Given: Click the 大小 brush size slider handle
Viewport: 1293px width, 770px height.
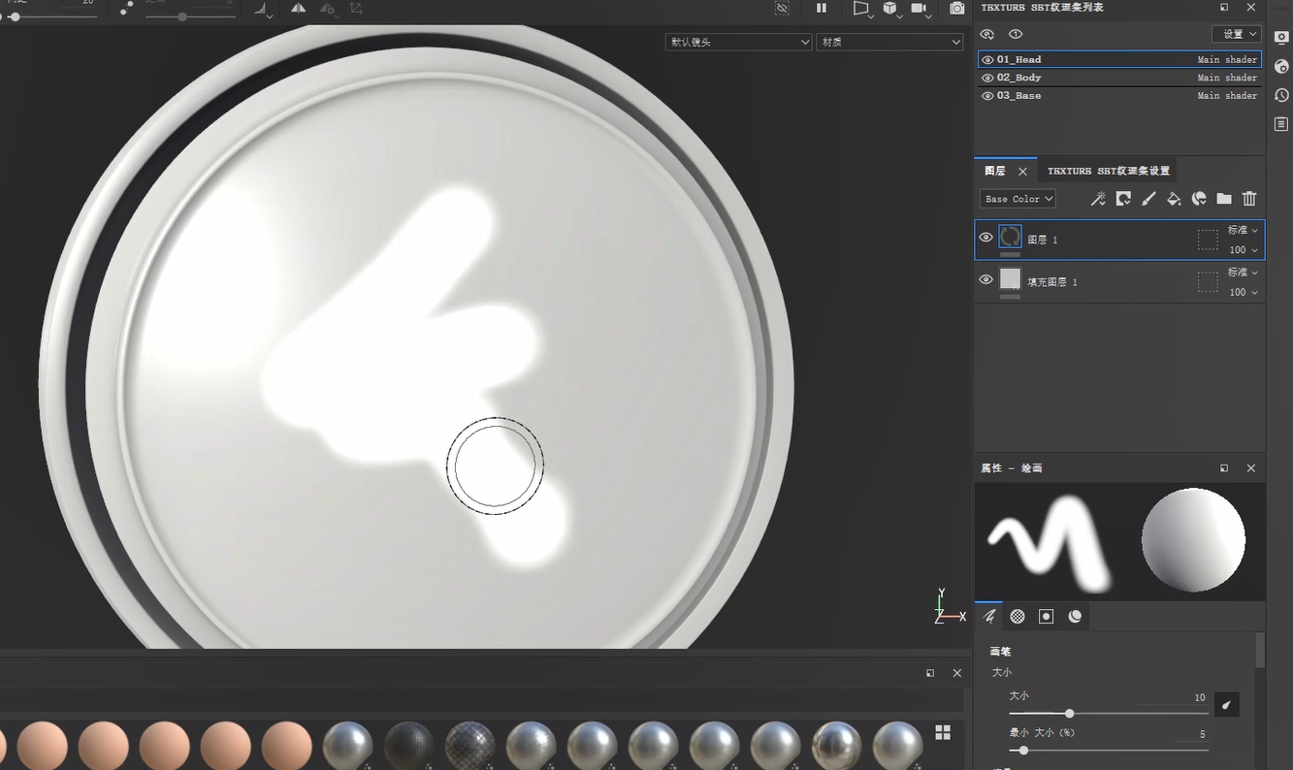Looking at the screenshot, I should pos(1069,714).
